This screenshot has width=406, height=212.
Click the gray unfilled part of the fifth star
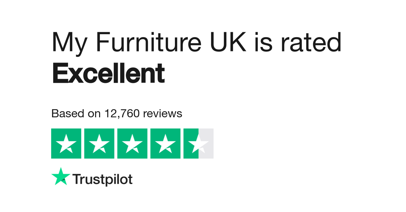tap(206, 143)
